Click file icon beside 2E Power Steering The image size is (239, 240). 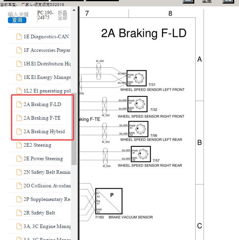[x=19, y=159]
